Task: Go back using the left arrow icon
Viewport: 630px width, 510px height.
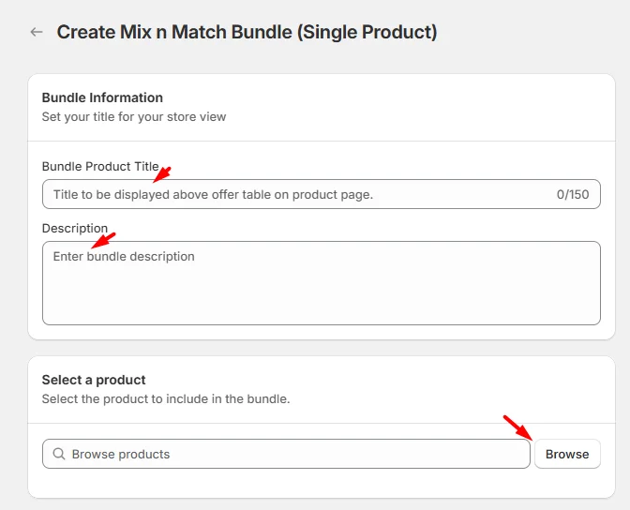Action: coord(37,32)
